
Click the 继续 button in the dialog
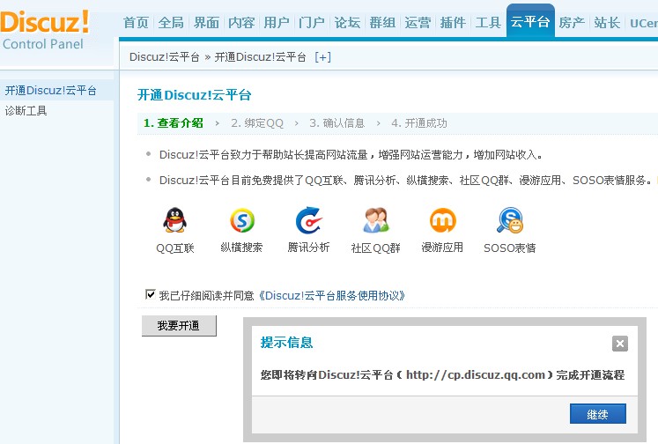pyautogui.click(x=598, y=414)
